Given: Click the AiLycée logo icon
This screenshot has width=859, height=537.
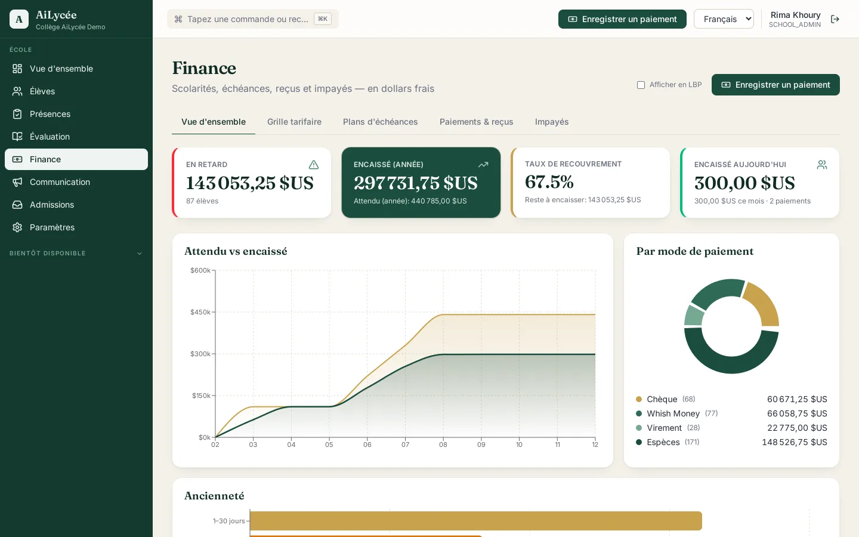Looking at the screenshot, I should click(x=19, y=19).
